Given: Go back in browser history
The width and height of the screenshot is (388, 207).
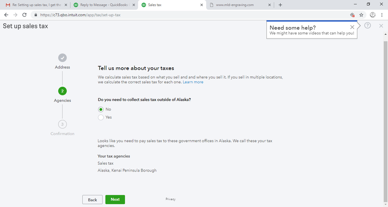Looking at the screenshot, I should pos(6,15).
